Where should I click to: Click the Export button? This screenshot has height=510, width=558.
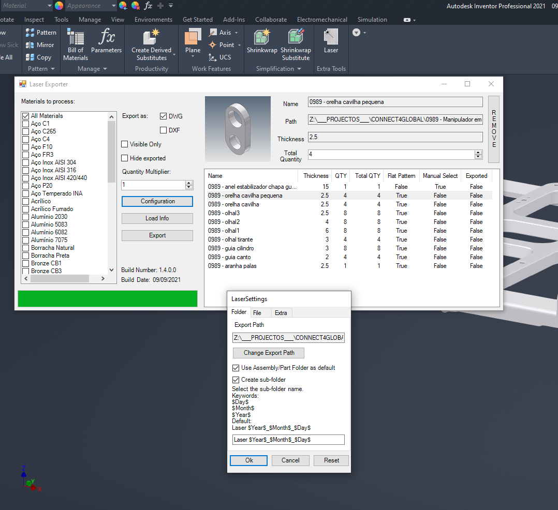pyautogui.click(x=157, y=235)
